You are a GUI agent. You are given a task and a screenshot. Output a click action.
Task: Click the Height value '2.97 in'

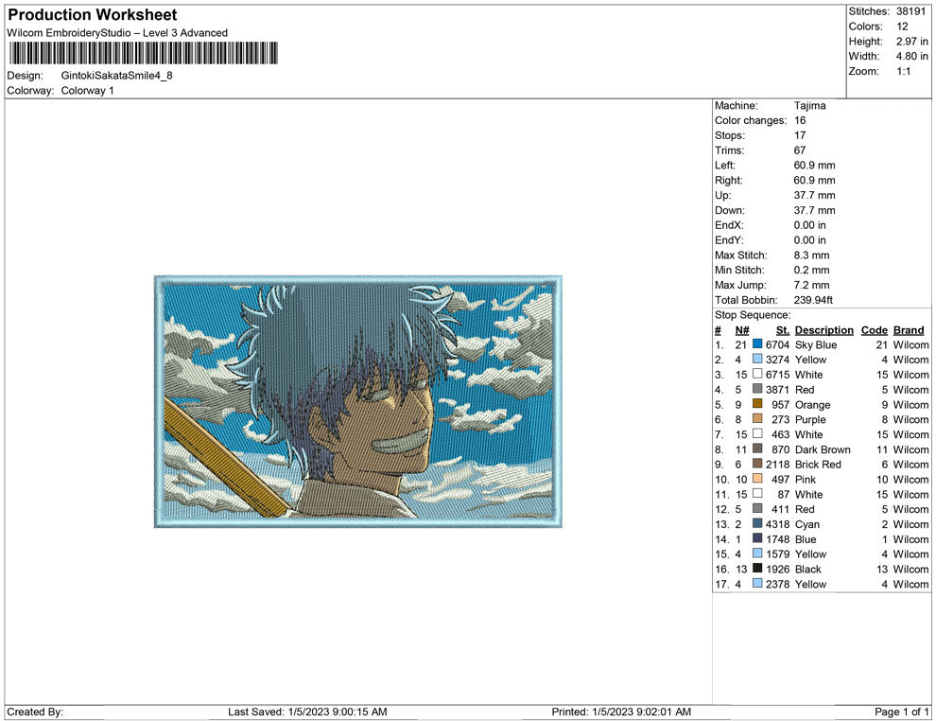pyautogui.click(x=911, y=42)
